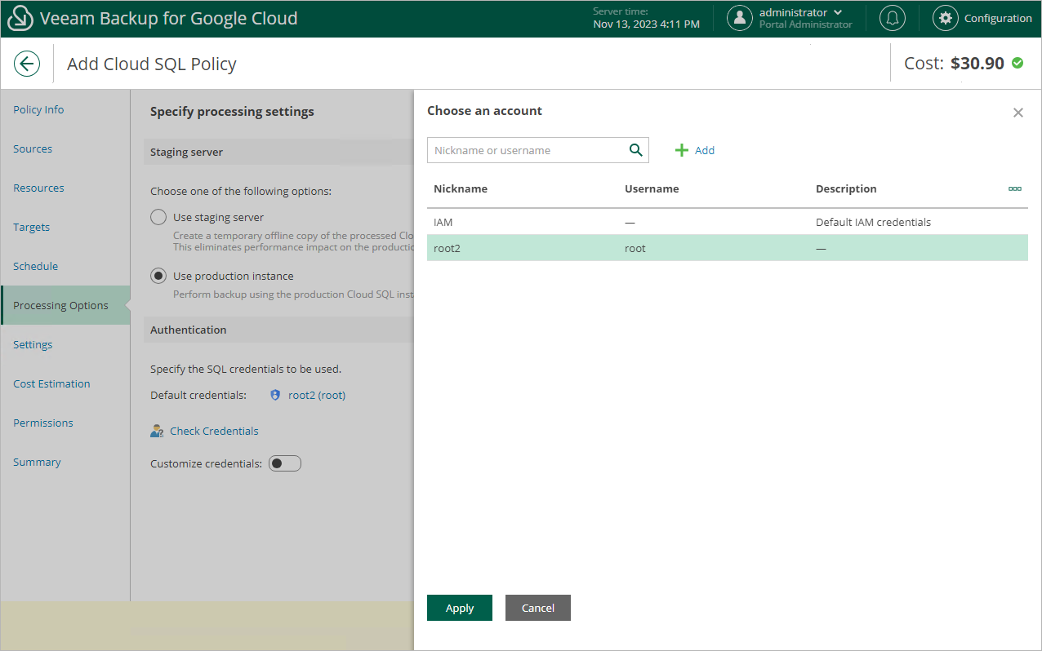The height and width of the screenshot is (651, 1042).
Task: Click the Cost $30.90 value
Action: coord(977,63)
